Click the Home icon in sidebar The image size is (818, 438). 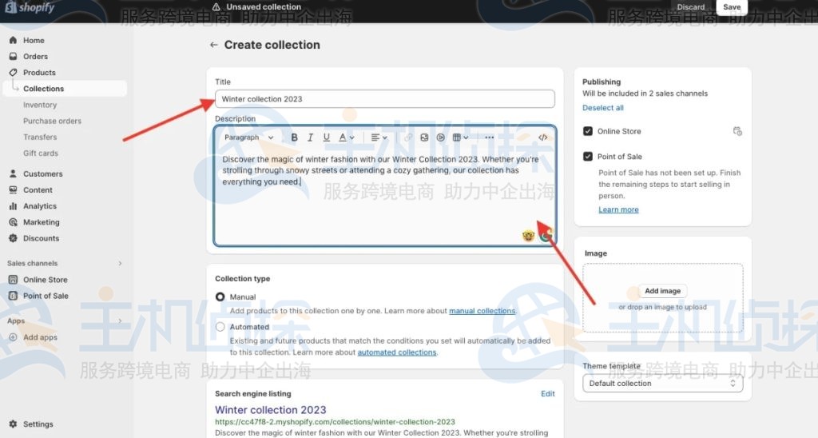(x=13, y=40)
